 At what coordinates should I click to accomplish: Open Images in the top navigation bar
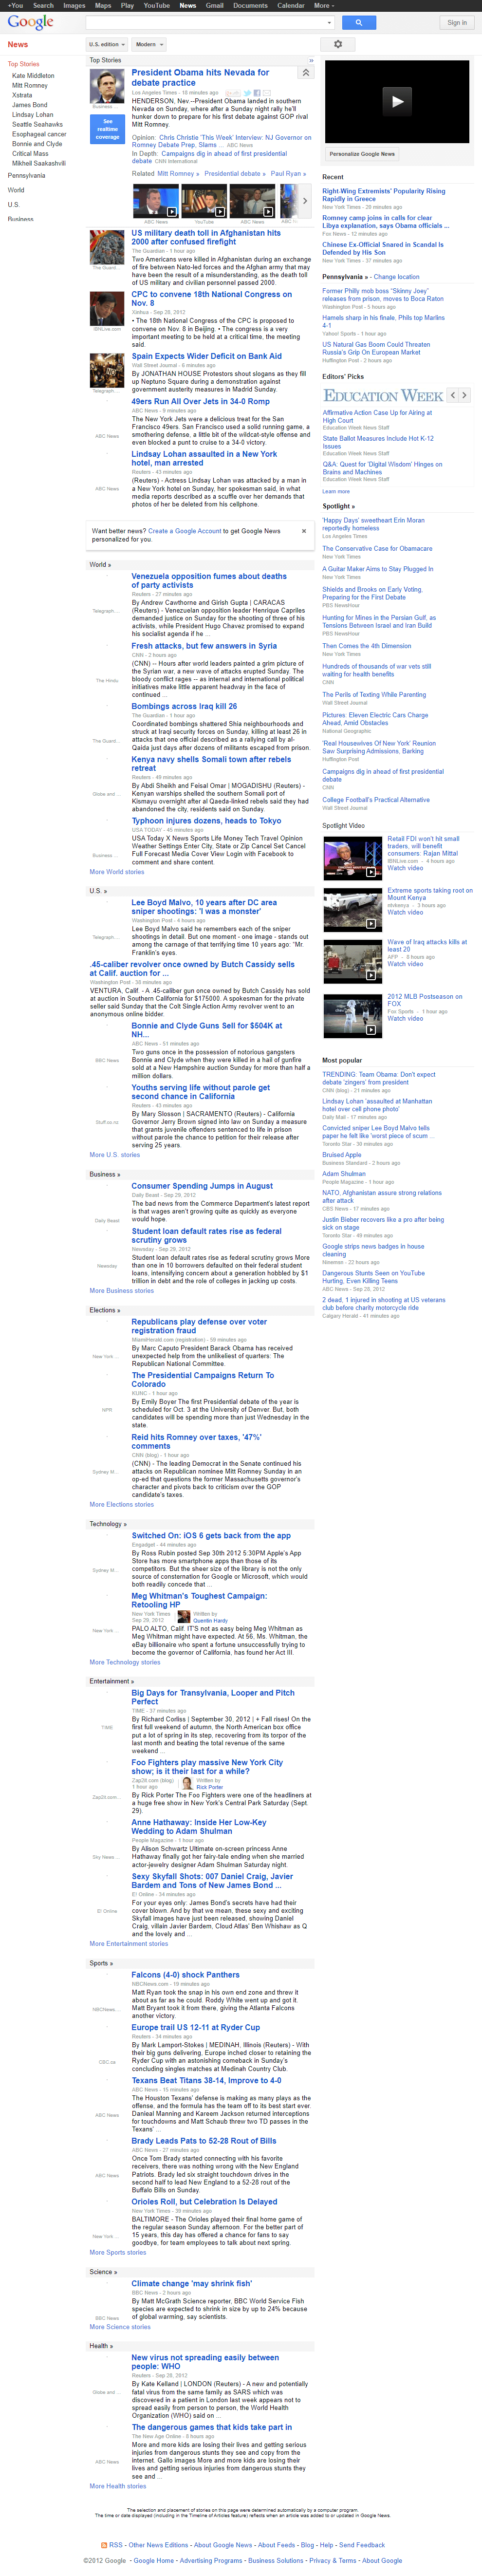pos(74,5)
